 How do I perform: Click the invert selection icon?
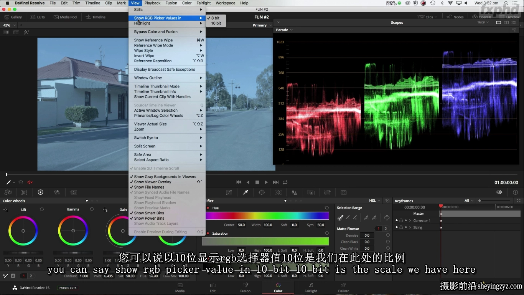pos(387,217)
